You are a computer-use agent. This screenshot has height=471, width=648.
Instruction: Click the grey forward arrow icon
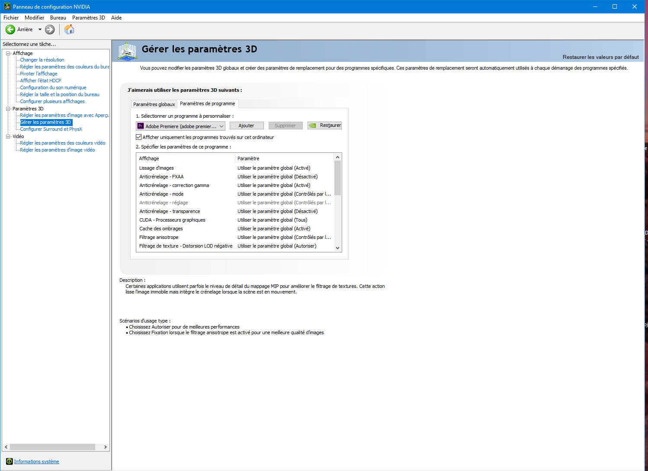point(50,29)
